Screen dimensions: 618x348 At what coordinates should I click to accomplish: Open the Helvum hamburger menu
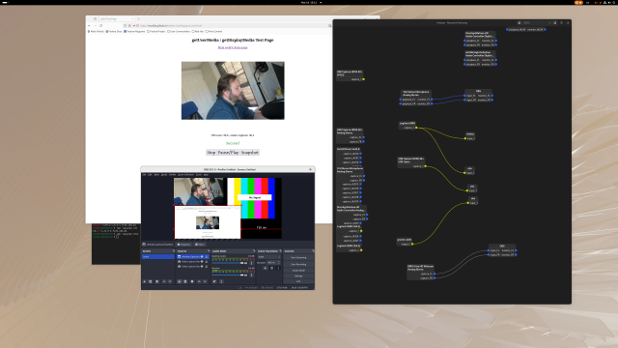561,23
